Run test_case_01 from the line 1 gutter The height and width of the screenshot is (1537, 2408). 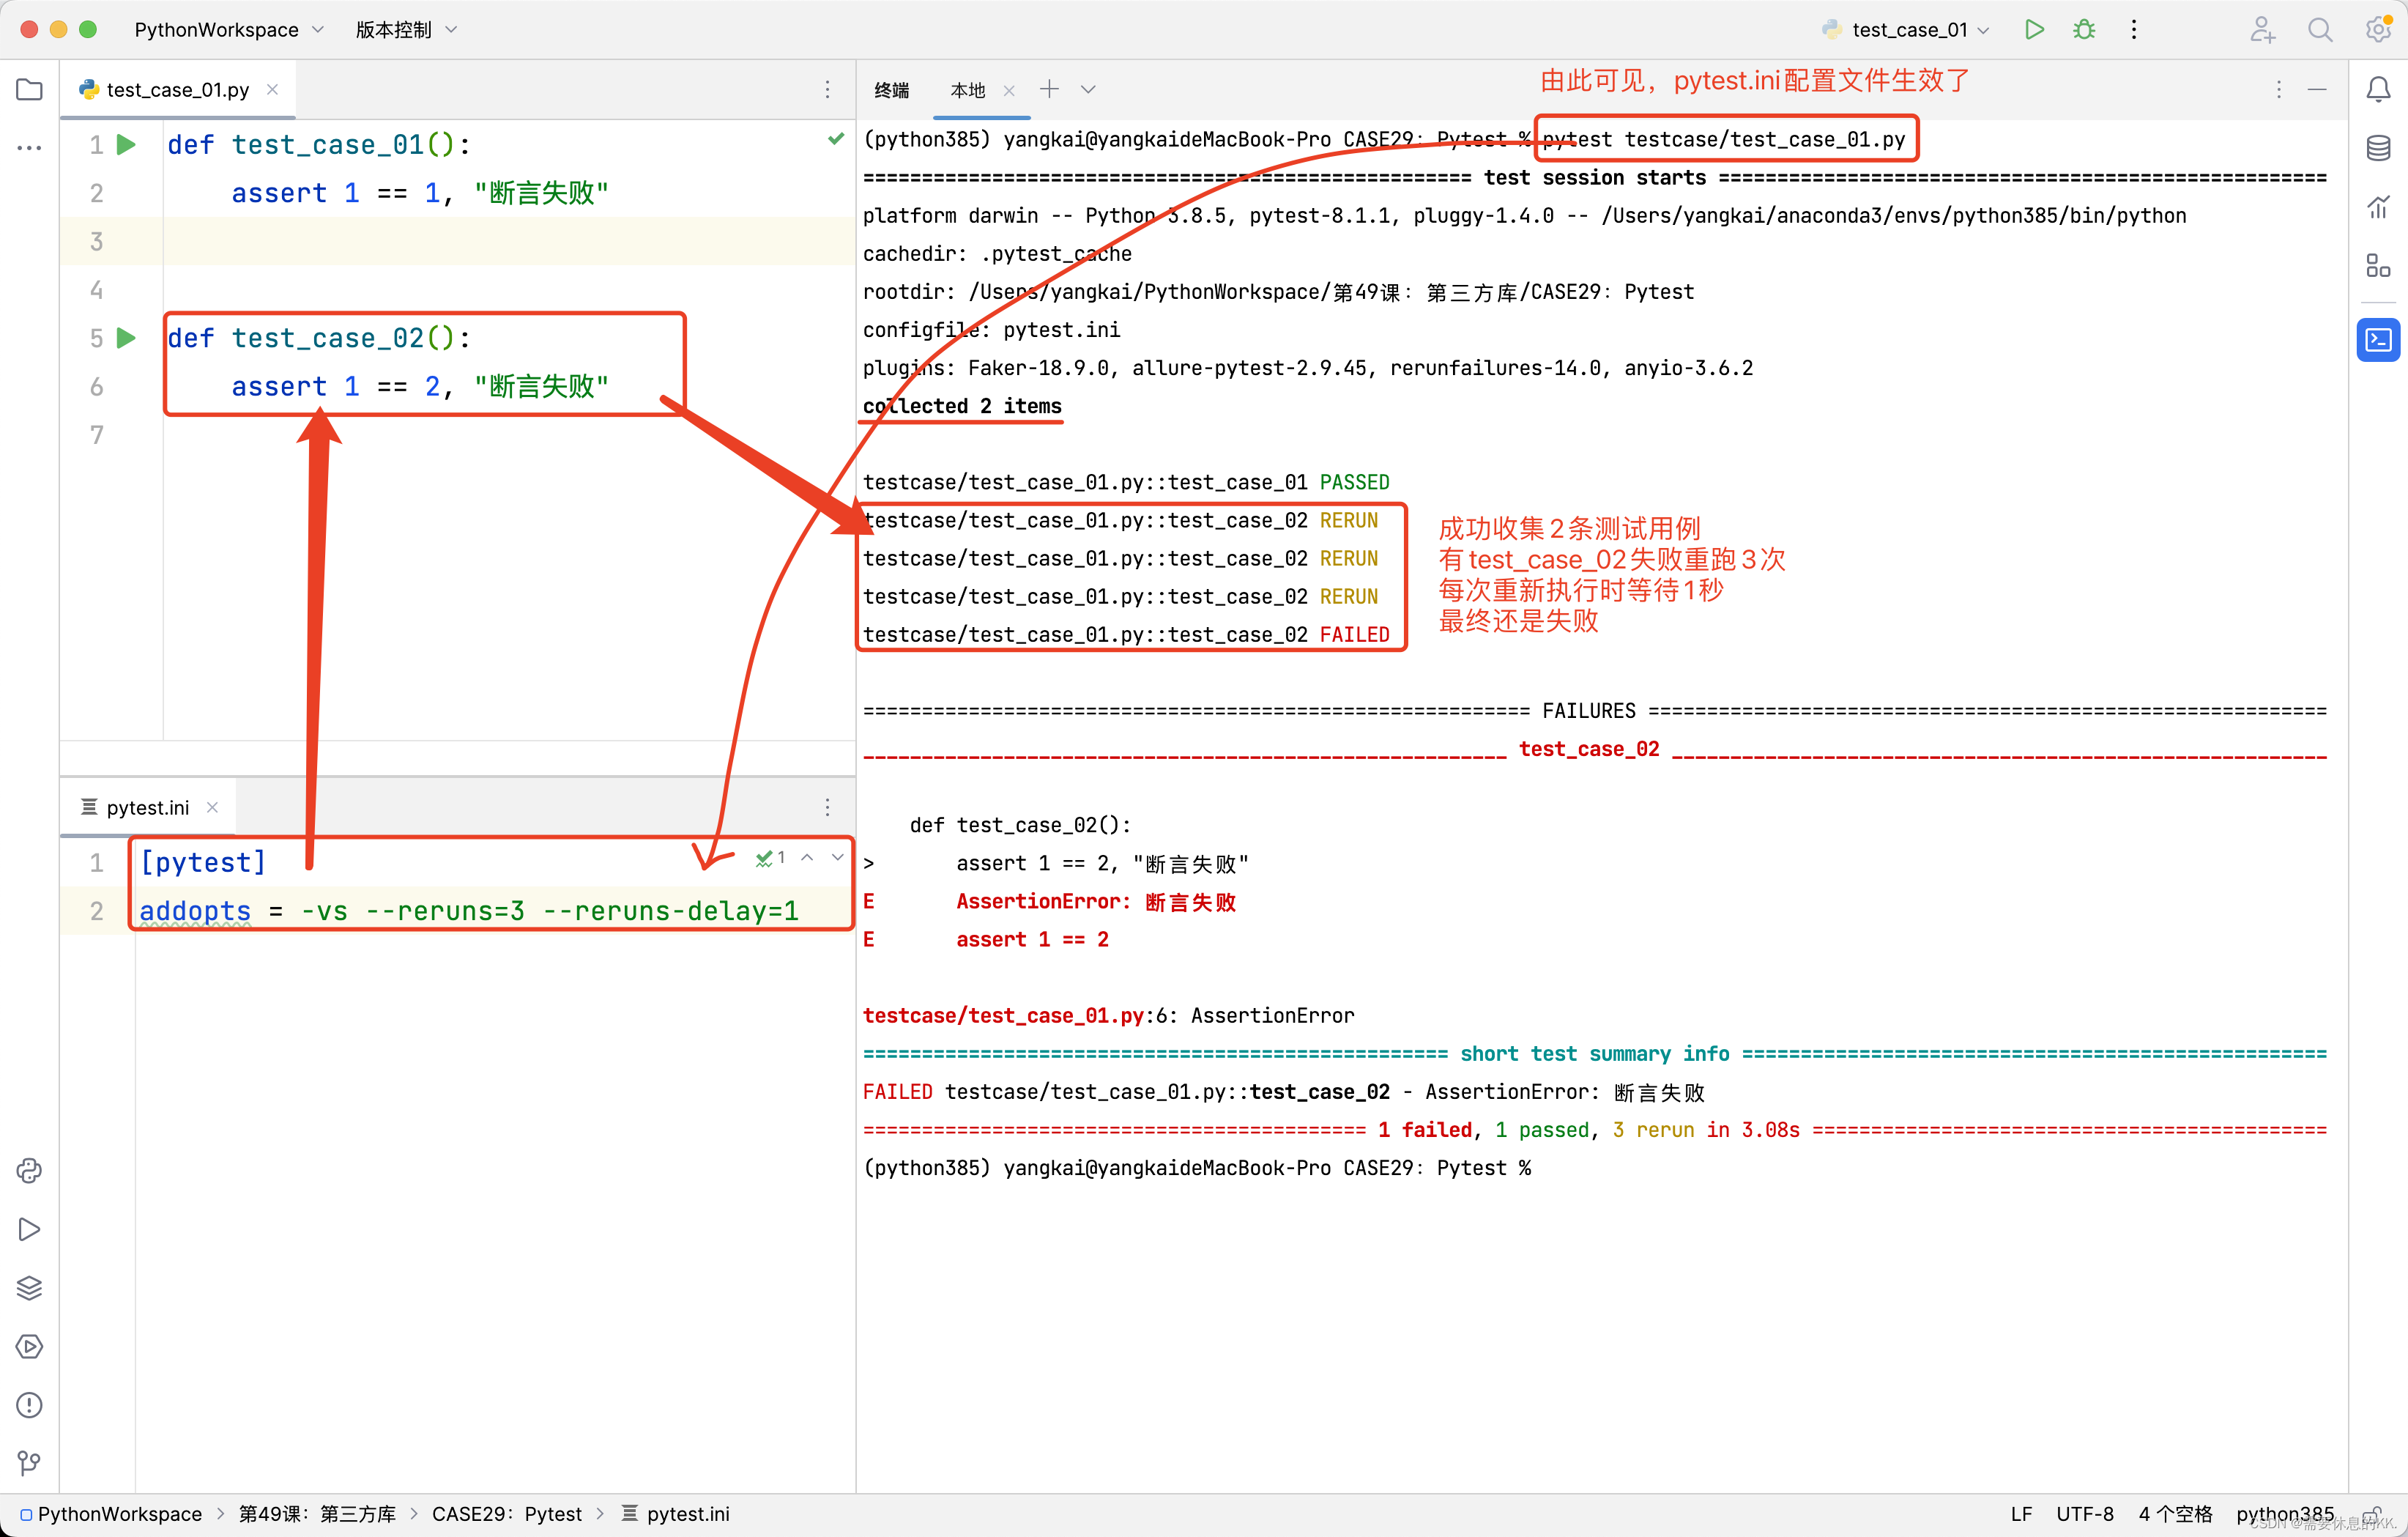(126, 144)
